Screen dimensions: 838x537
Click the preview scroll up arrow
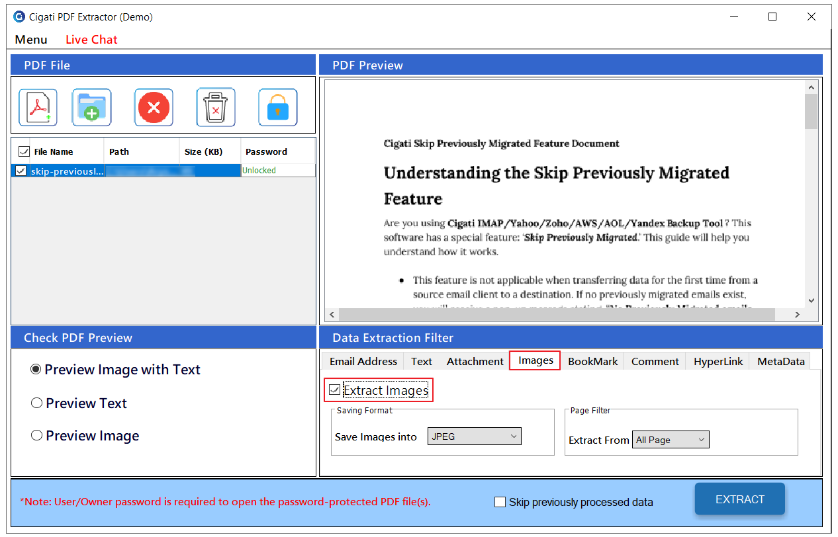pyautogui.click(x=812, y=87)
